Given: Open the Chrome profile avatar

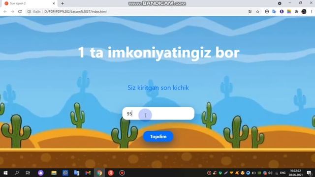Looking at the screenshot, I should point(304,12).
